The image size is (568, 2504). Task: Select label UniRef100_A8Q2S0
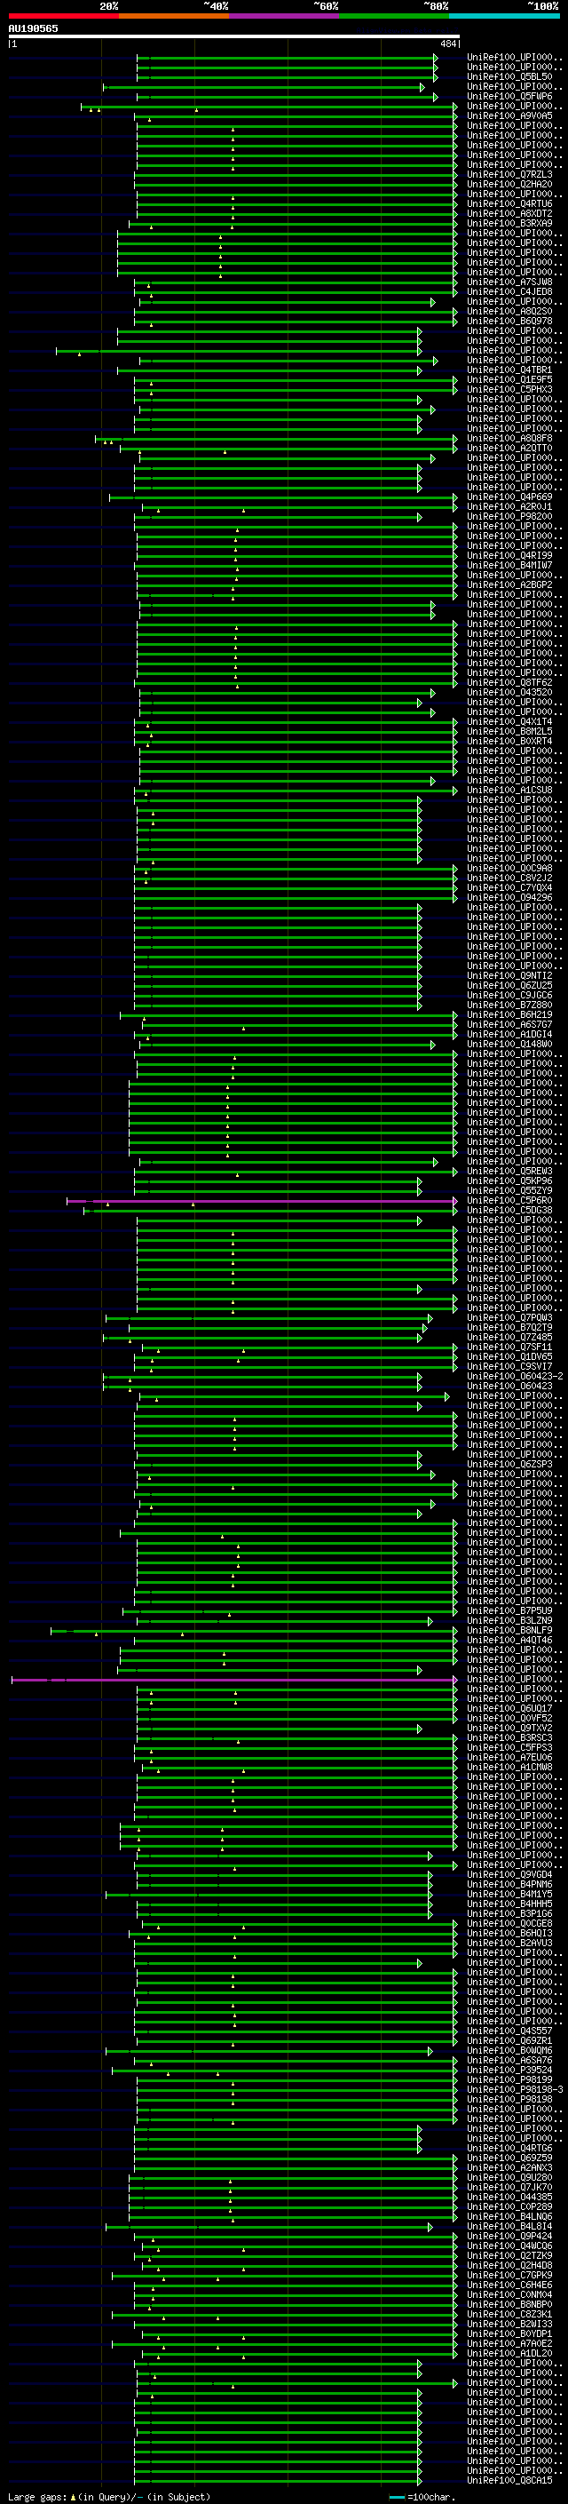[509, 311]
